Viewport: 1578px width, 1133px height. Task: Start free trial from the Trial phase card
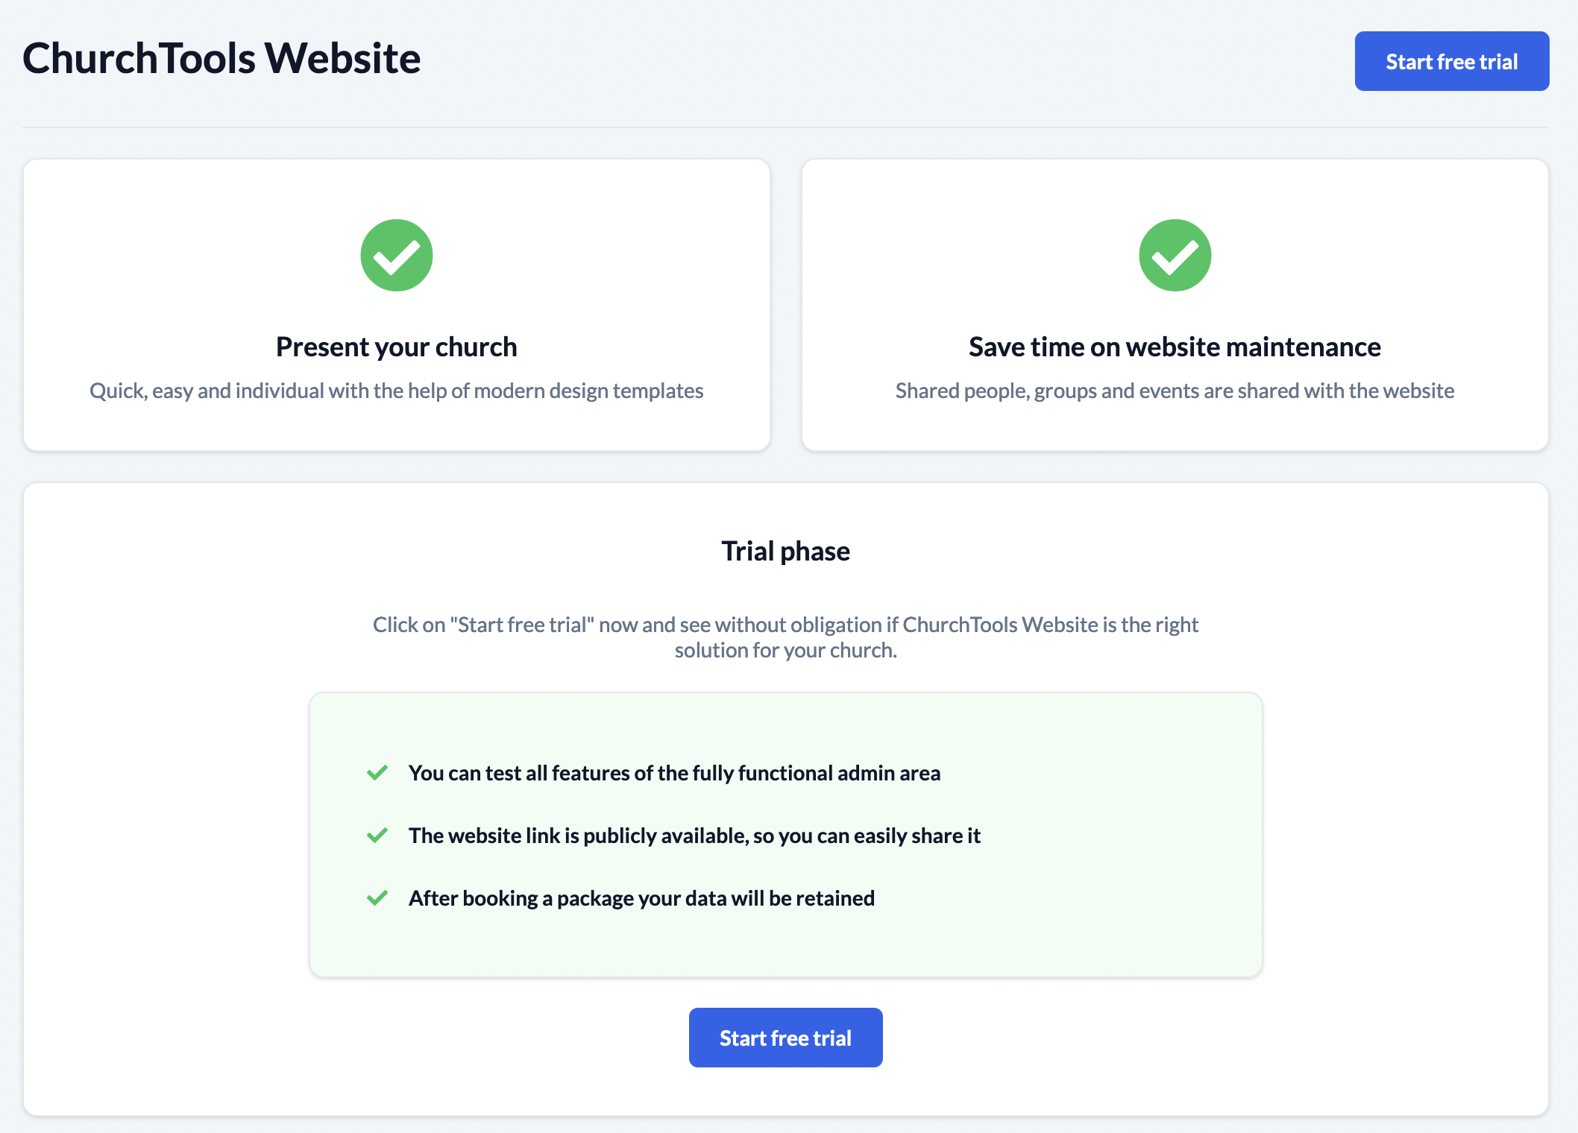pyautogui.click(x=785, y=1038)
